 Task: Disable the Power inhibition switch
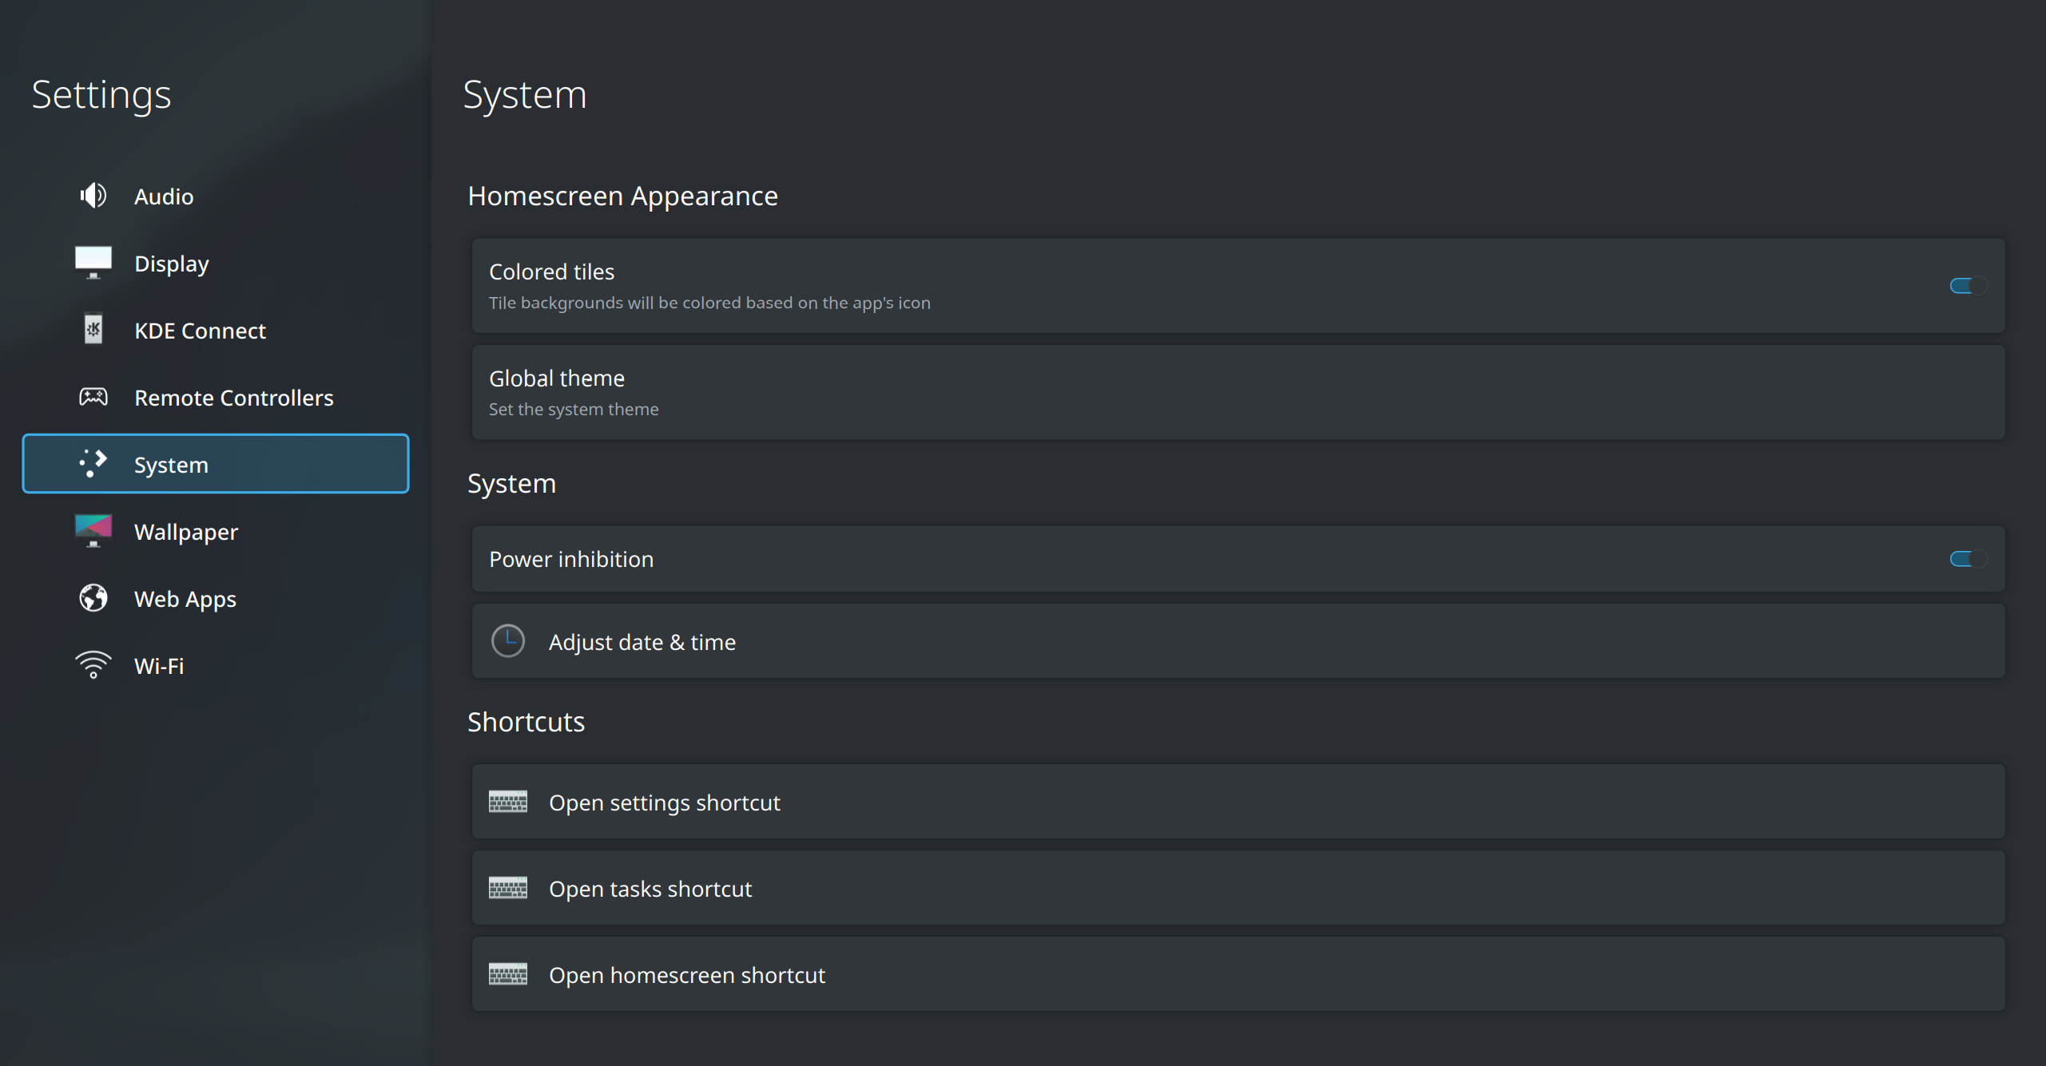coord(1967,559)
